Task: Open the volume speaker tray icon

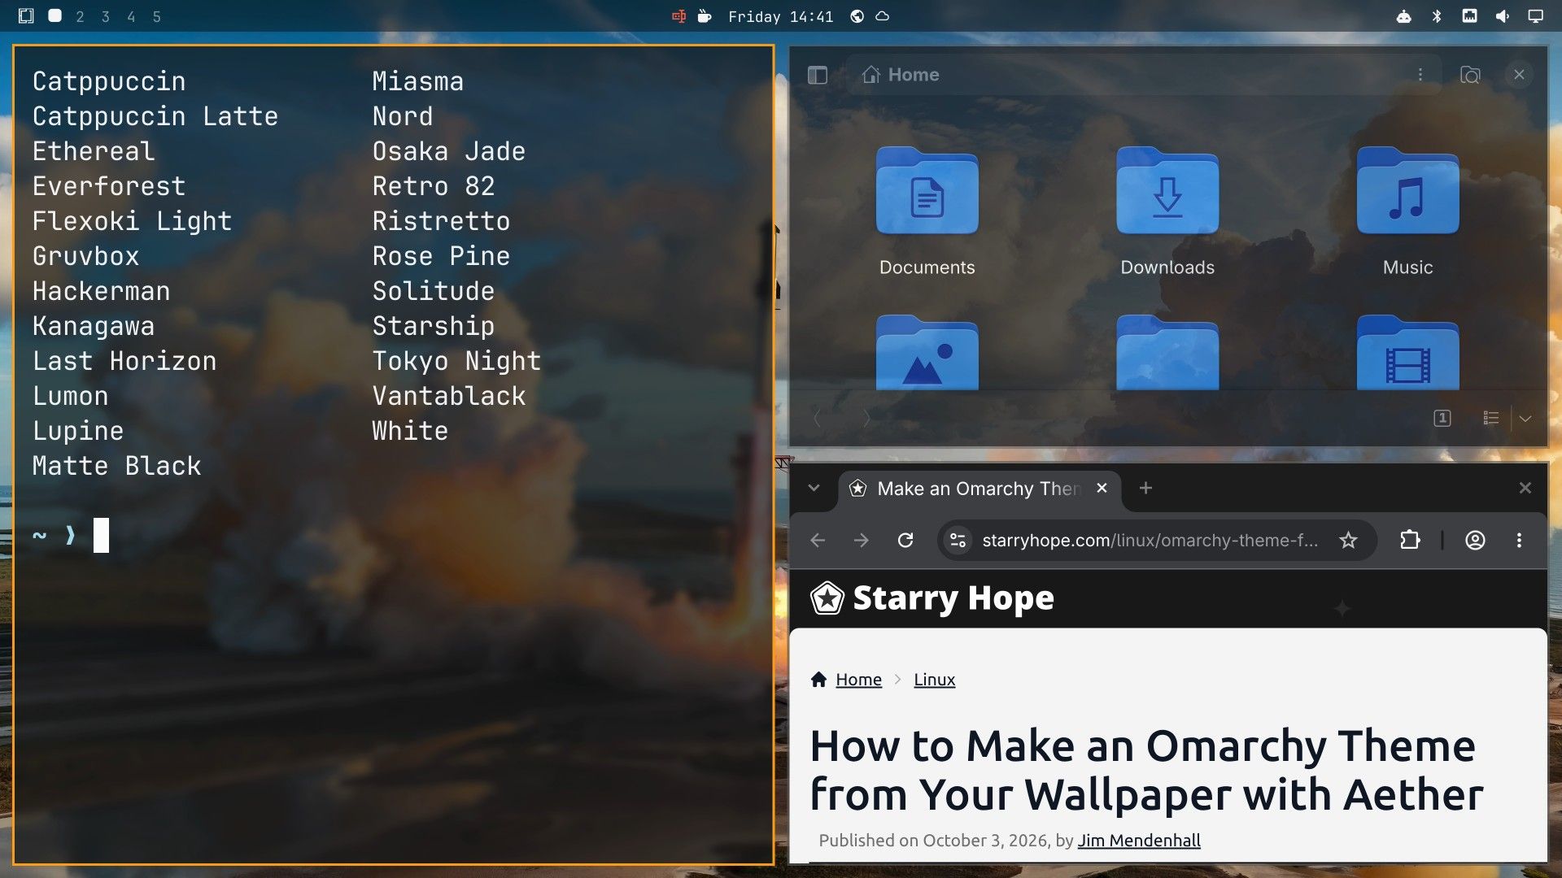Action: click(1502, 16)
